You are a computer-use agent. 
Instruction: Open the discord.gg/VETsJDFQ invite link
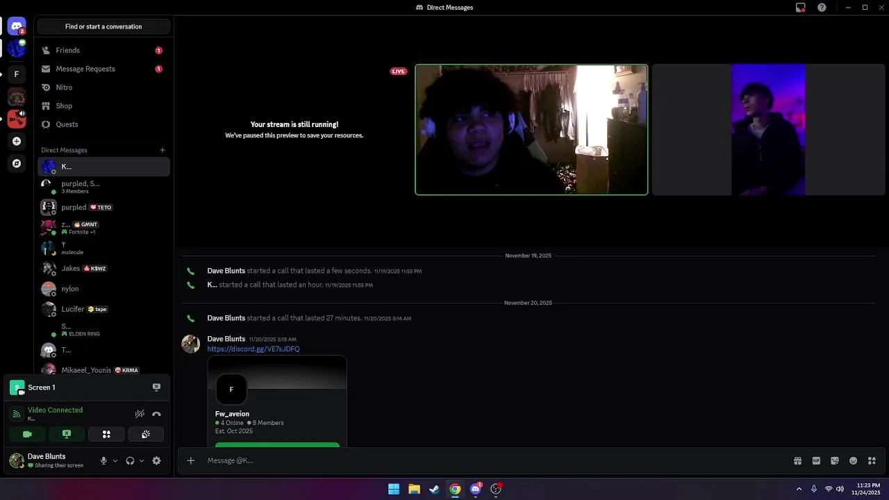coord(254,349)
